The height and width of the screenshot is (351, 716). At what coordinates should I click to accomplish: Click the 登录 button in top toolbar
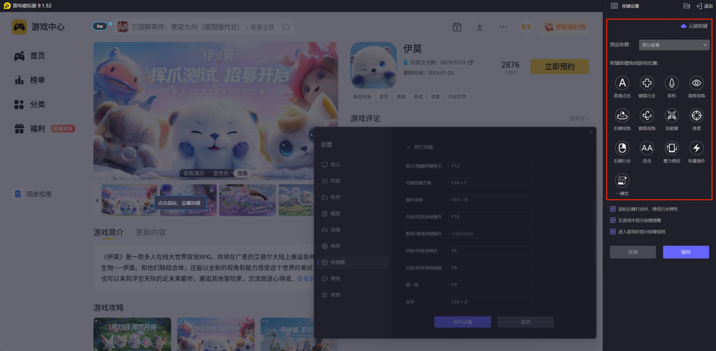tap(526, 27)
